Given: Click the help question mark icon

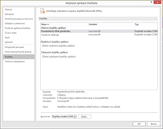Looking at the screenshot, I should point(151,2).
